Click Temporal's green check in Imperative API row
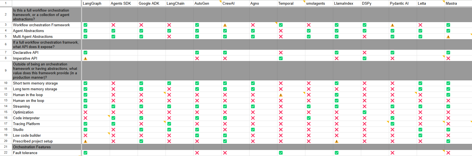 tap(281, 58)
